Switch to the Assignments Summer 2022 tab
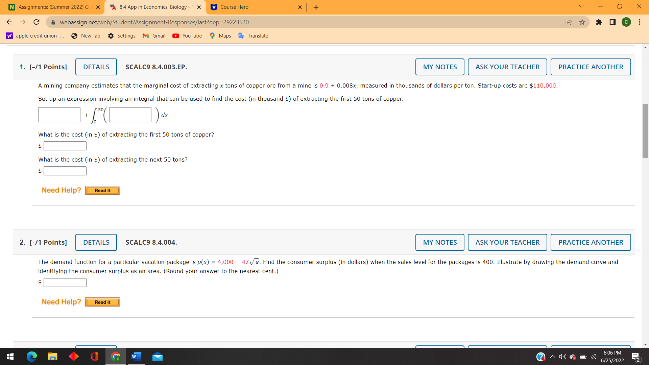The width and height of the screenshot is (649, 365). click(54, 7)
